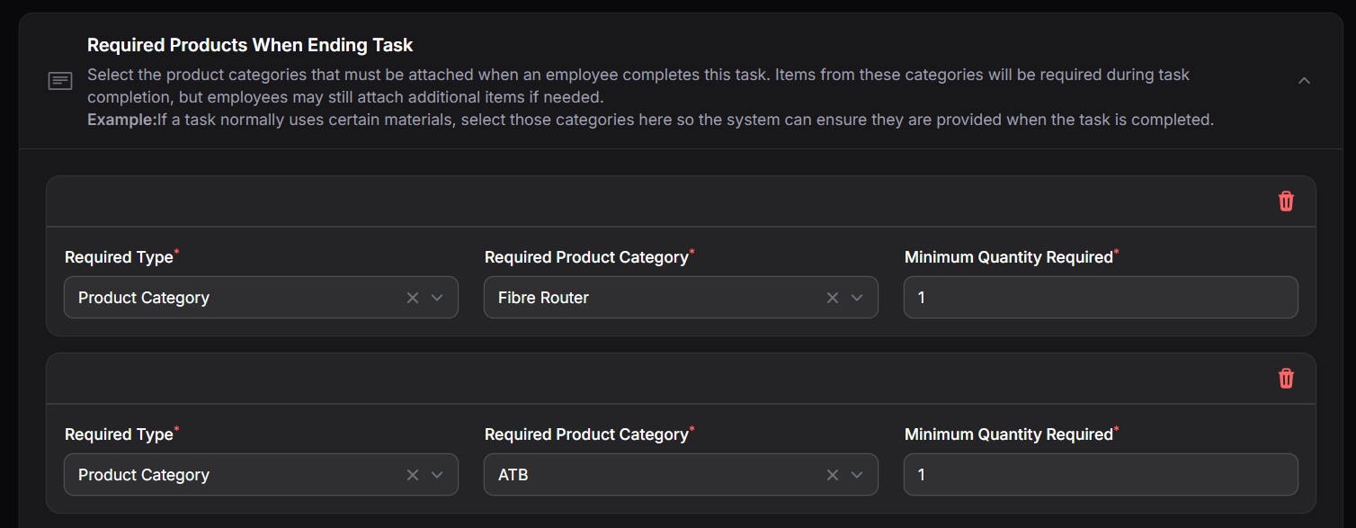
Task: Focus Minimum Quantity field in the Fibre Router row
Action: 1101,298
